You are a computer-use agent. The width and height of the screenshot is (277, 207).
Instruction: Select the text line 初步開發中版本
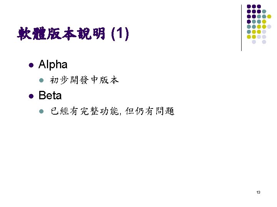tap(84, 80)
